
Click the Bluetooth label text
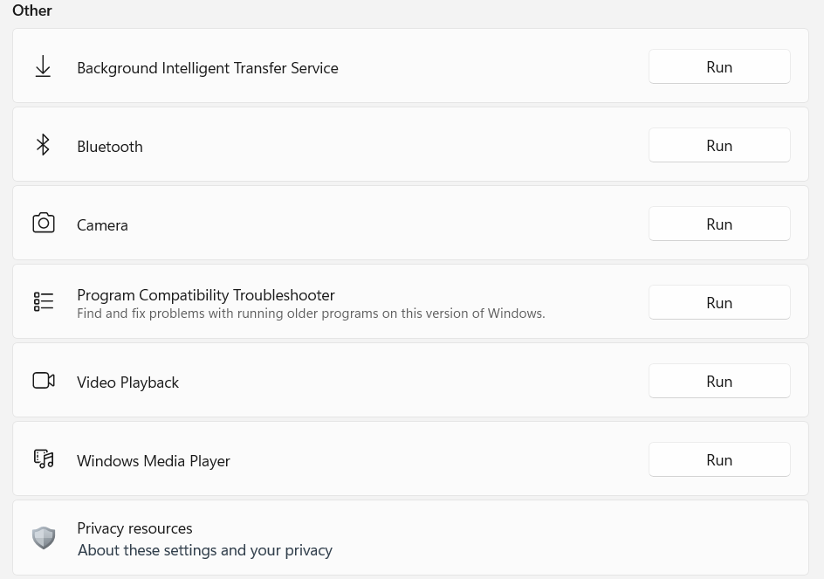pos(110,147)
